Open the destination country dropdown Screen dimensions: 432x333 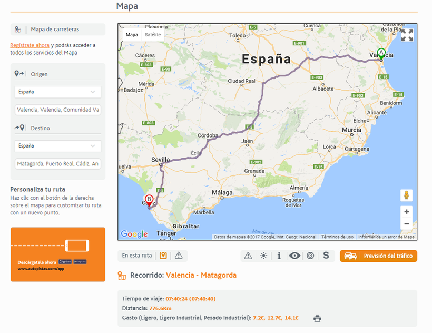click(58, 146)
